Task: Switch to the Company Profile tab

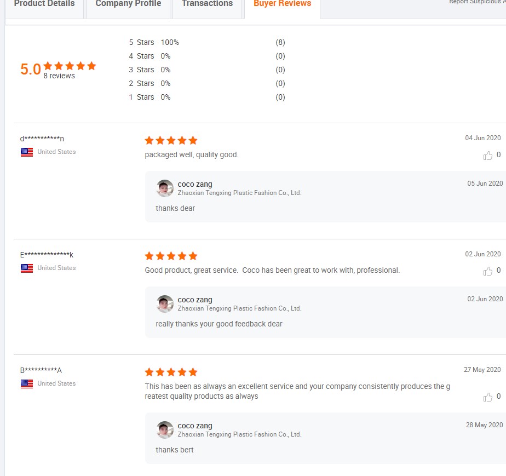Action: pyautogui.click(x=128, y=4)
